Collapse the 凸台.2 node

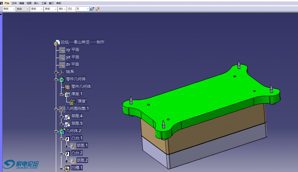(61, 153)
